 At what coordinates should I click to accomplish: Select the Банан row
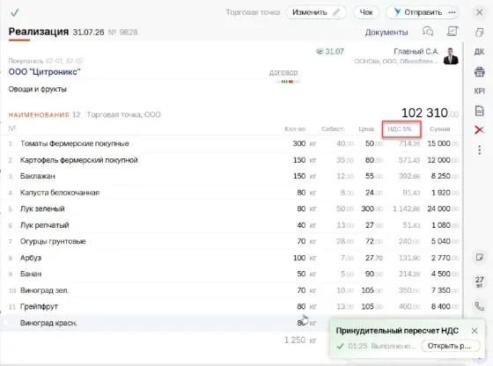point(231,274)
